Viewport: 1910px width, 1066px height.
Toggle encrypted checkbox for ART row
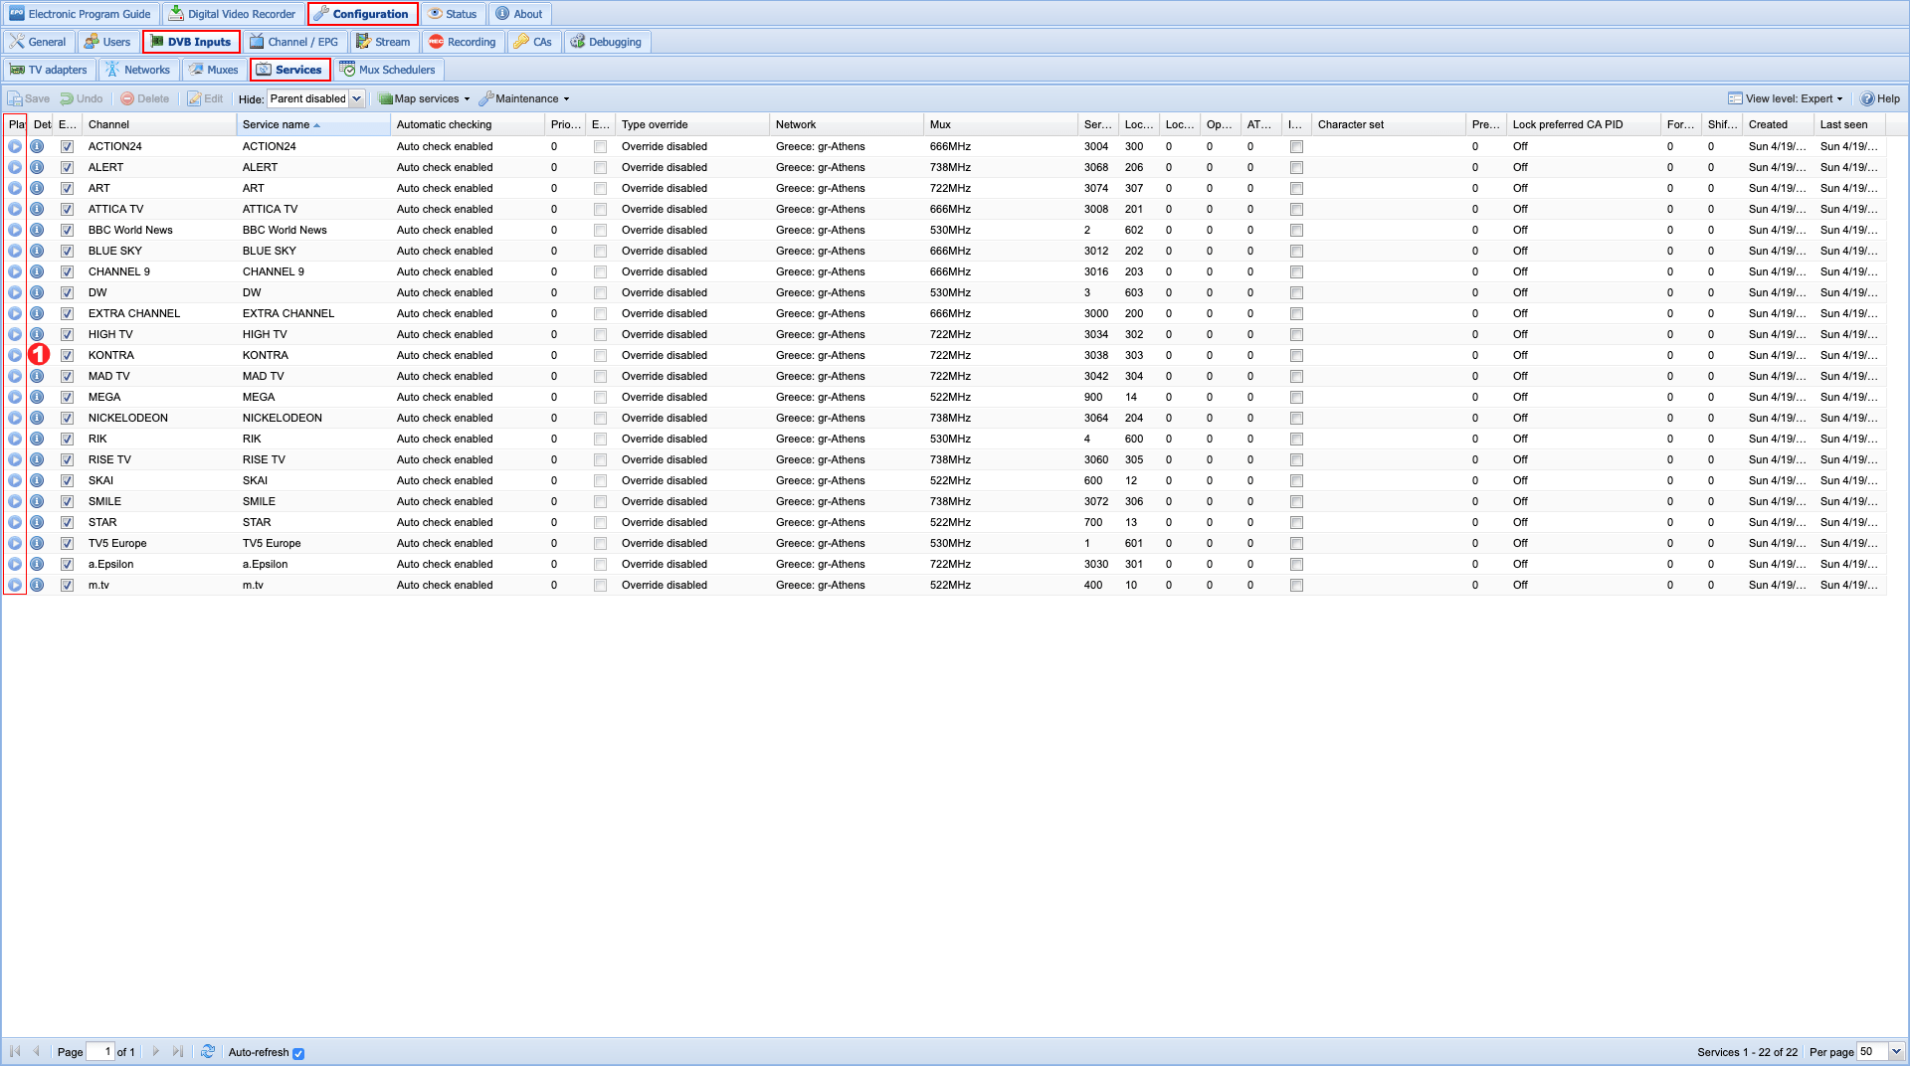600,188
